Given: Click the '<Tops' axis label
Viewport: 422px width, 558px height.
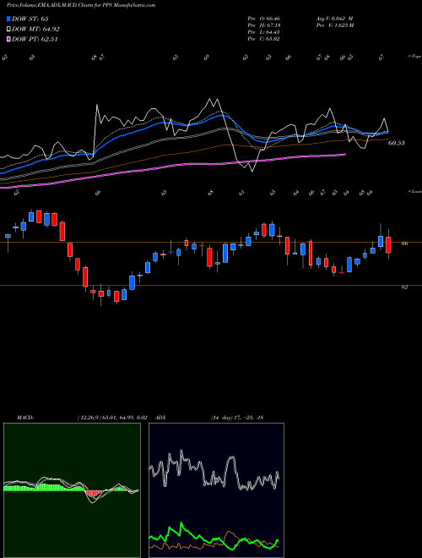Looking at the screenshot, I should click(414, 57).
